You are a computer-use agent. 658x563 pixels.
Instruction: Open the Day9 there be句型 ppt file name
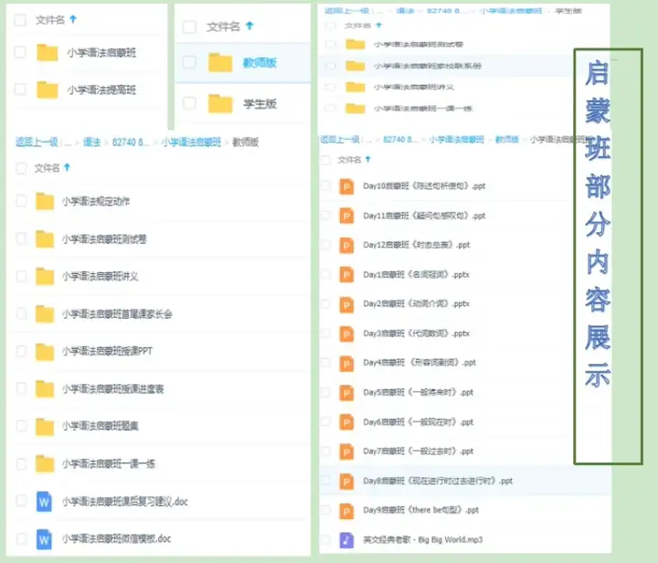tap(420, 510)
